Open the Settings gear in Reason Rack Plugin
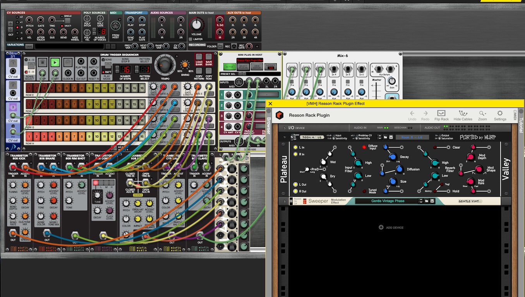 point(500,113)
